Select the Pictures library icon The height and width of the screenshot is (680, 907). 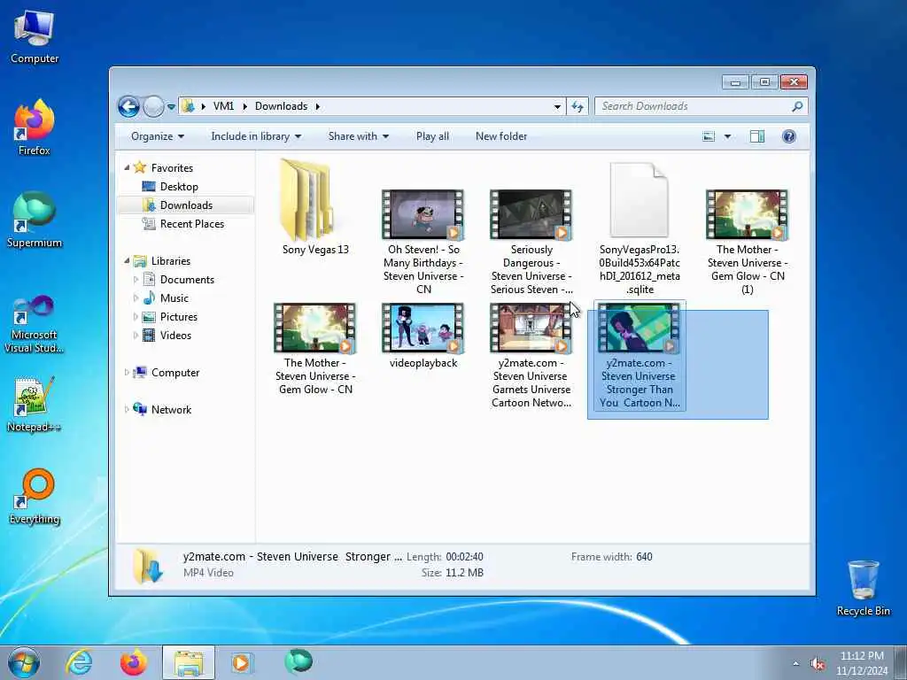[x=149, y=317]
